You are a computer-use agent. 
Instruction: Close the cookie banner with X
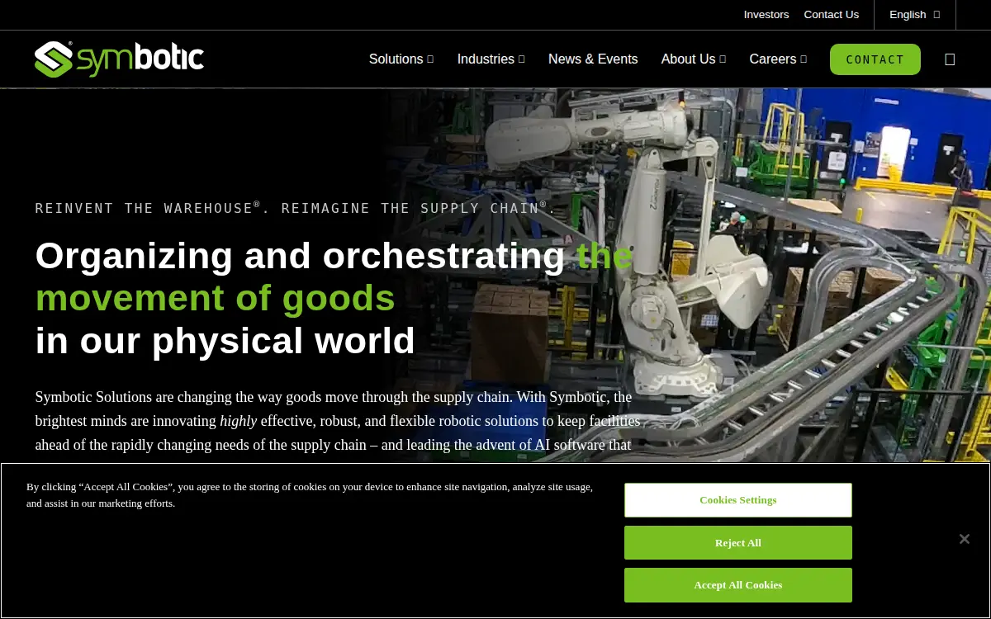[964, 539]
